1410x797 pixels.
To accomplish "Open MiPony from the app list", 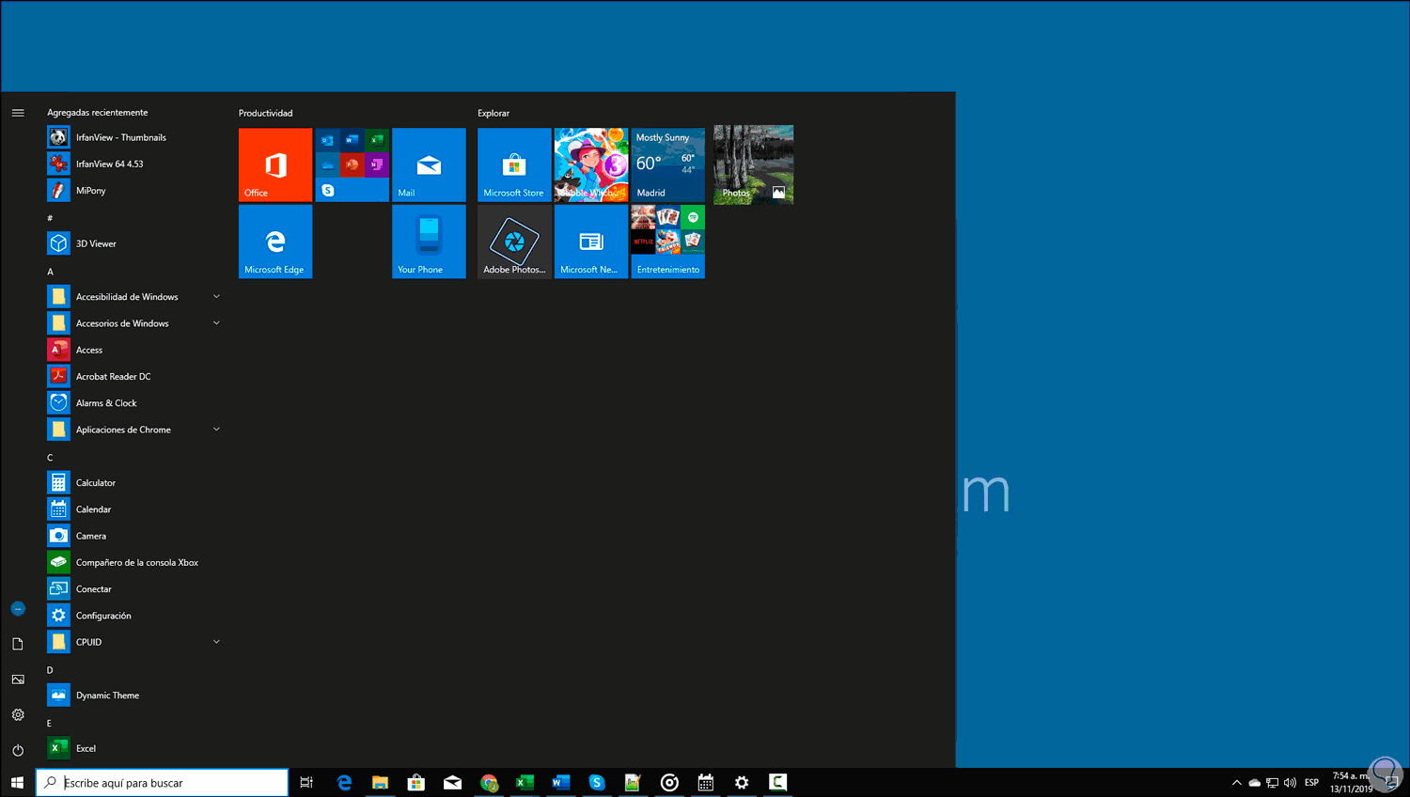I will click(x=134, y=190).
